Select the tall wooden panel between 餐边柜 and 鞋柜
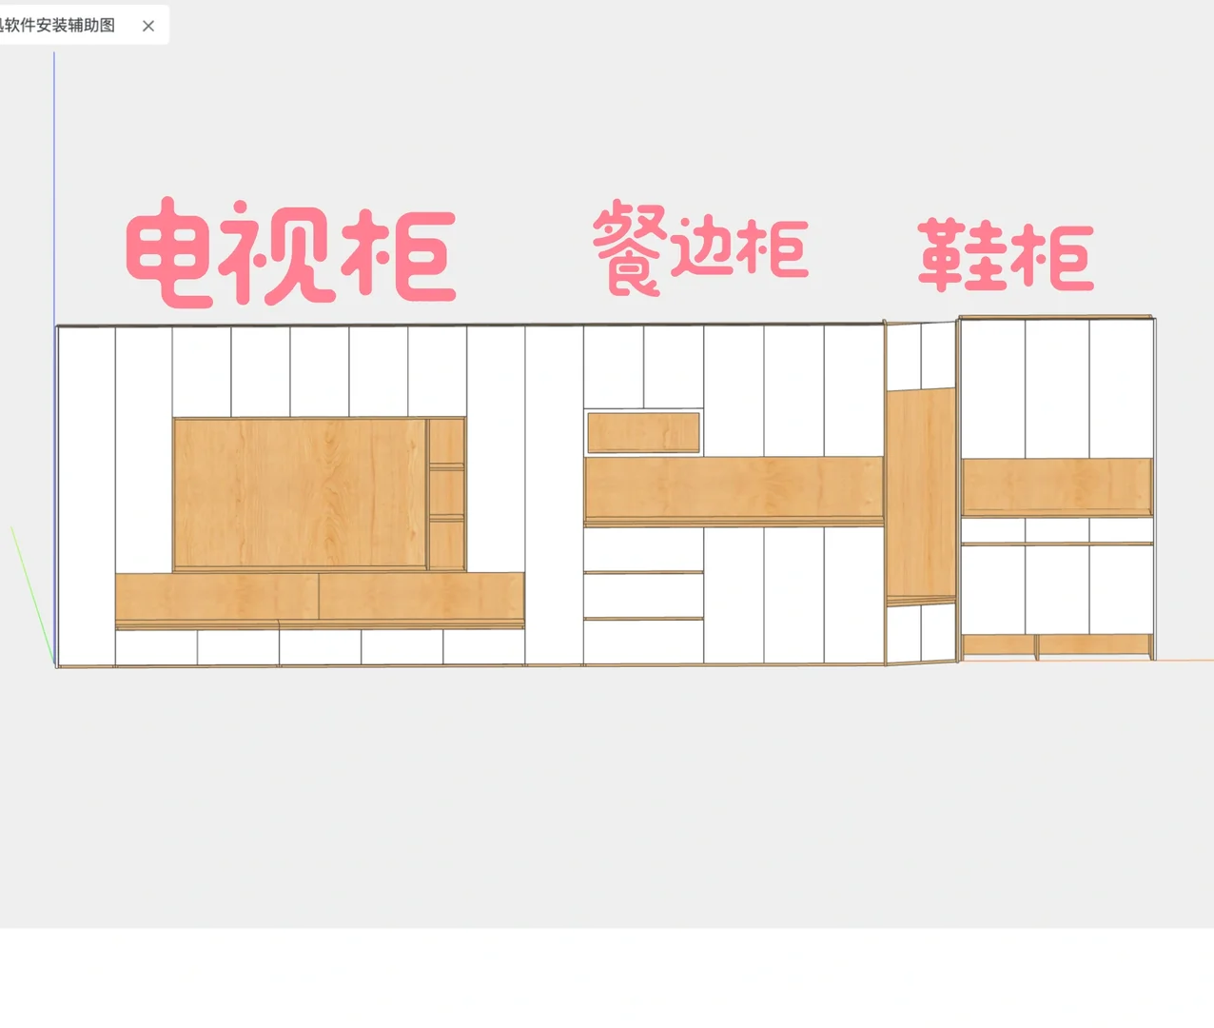1214x1028 pixels. point(920,495)
